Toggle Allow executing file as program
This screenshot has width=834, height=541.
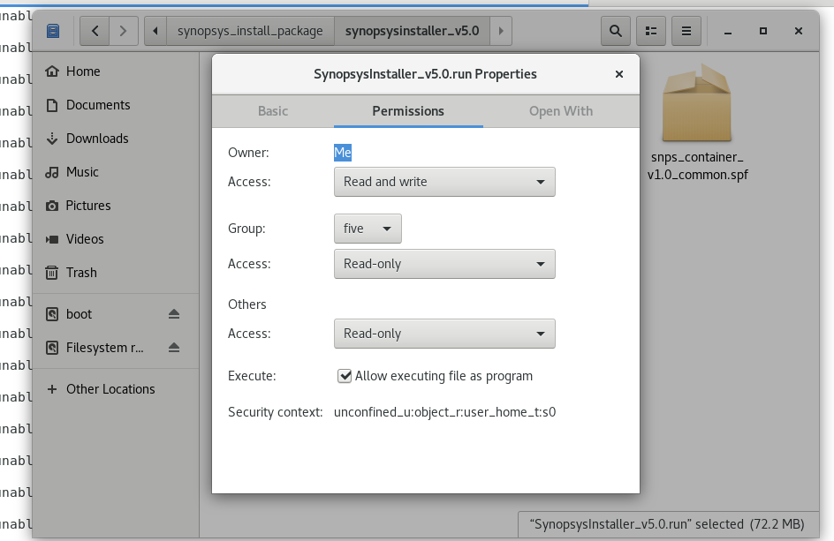[x=345, y=376]
